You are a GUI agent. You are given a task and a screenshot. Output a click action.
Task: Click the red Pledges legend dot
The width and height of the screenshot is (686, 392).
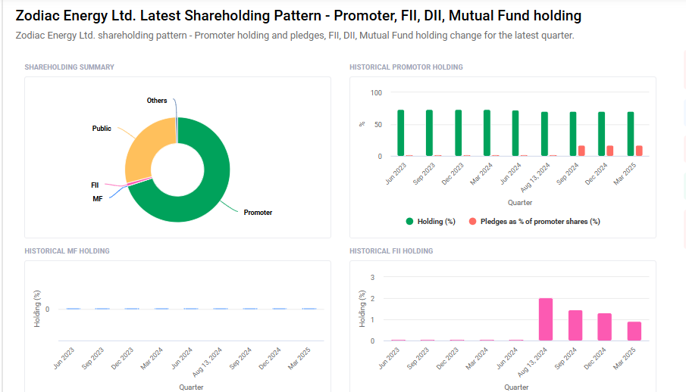(472, 222)
